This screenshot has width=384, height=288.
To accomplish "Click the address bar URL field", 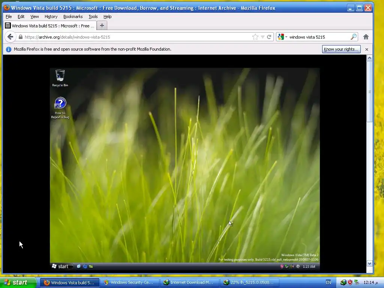I will pyautogui.click(x=137, y=37).
